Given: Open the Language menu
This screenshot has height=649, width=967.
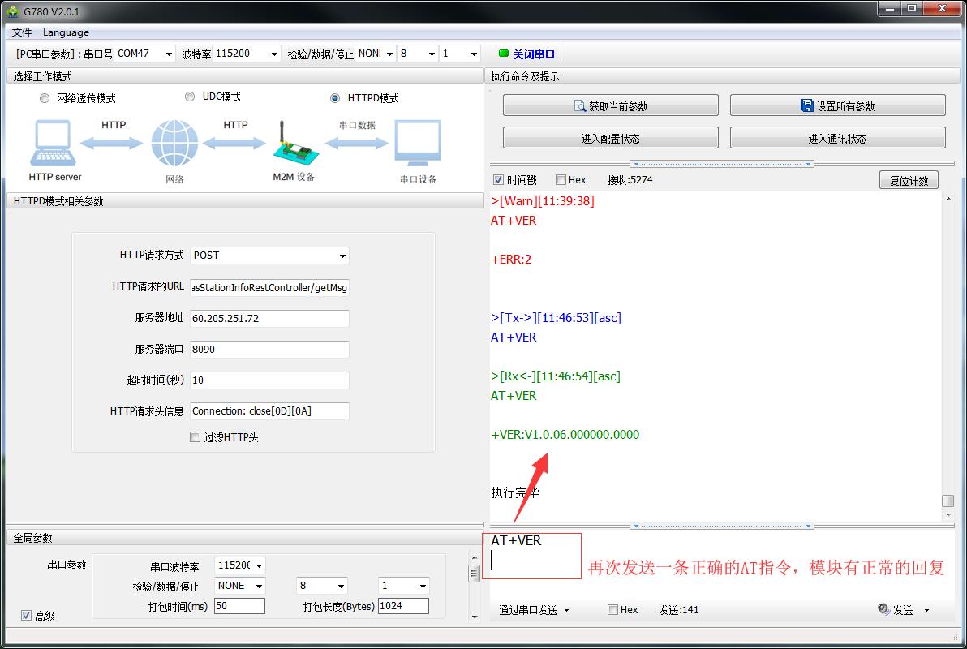Looking at the screenshot, I should point(66,32).
